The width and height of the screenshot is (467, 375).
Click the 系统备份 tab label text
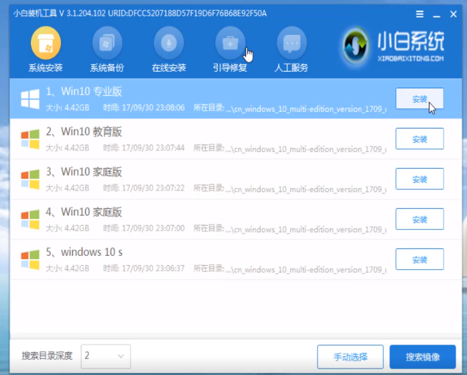pyautogui.click(x=107, y=68)
